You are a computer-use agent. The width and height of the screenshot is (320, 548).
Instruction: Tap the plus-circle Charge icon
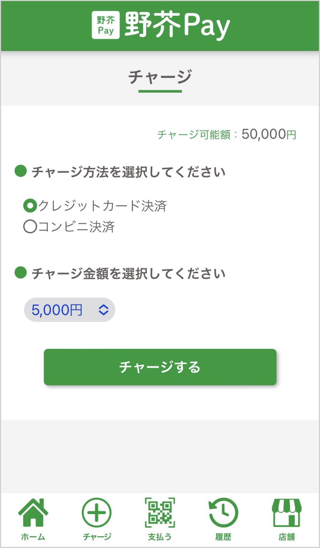[97, 513]
